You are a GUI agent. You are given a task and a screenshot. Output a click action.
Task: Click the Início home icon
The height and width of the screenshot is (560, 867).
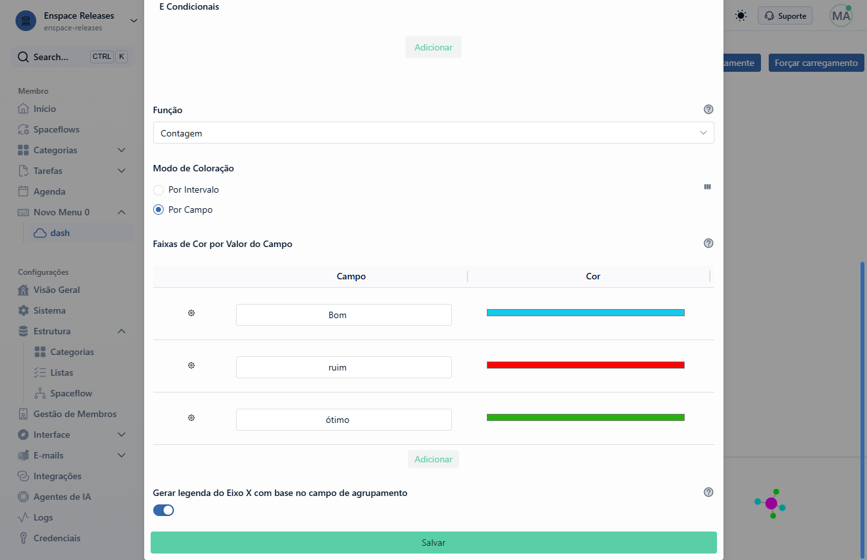pos(23,109)
